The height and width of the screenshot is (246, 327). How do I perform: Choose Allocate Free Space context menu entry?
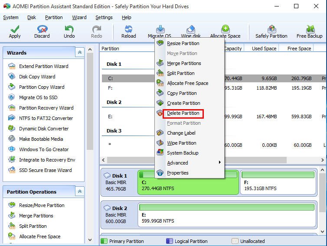[x=190, y=83]
